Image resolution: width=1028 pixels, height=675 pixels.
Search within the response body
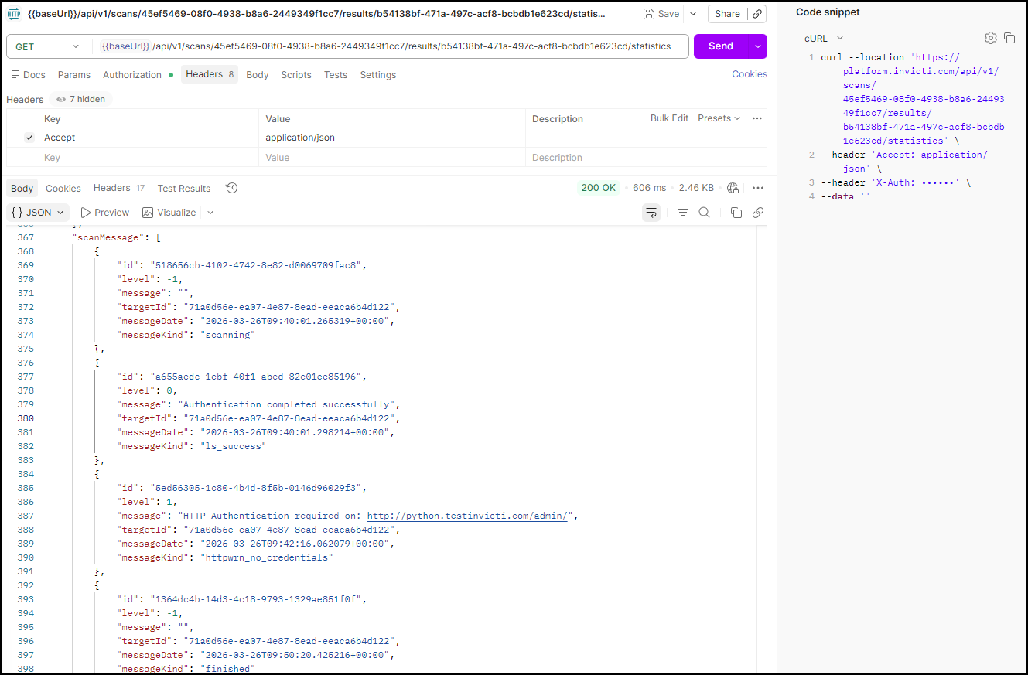click(x=704, y=213)
